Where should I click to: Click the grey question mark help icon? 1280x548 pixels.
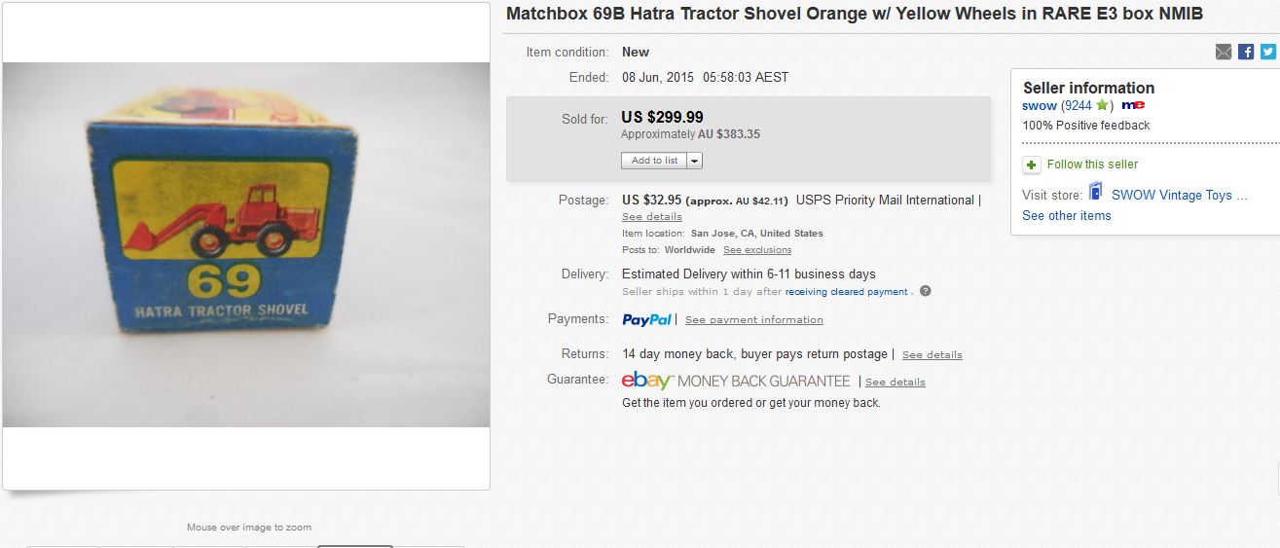pyautogui.click(x=926, y=291)
